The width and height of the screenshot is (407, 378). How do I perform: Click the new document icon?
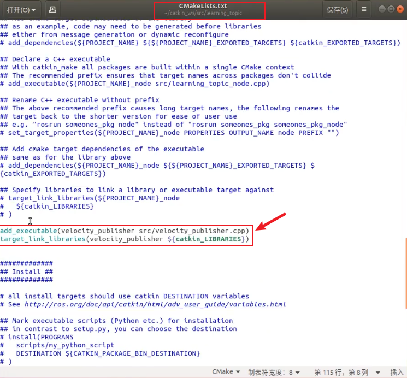pos(52,10)
